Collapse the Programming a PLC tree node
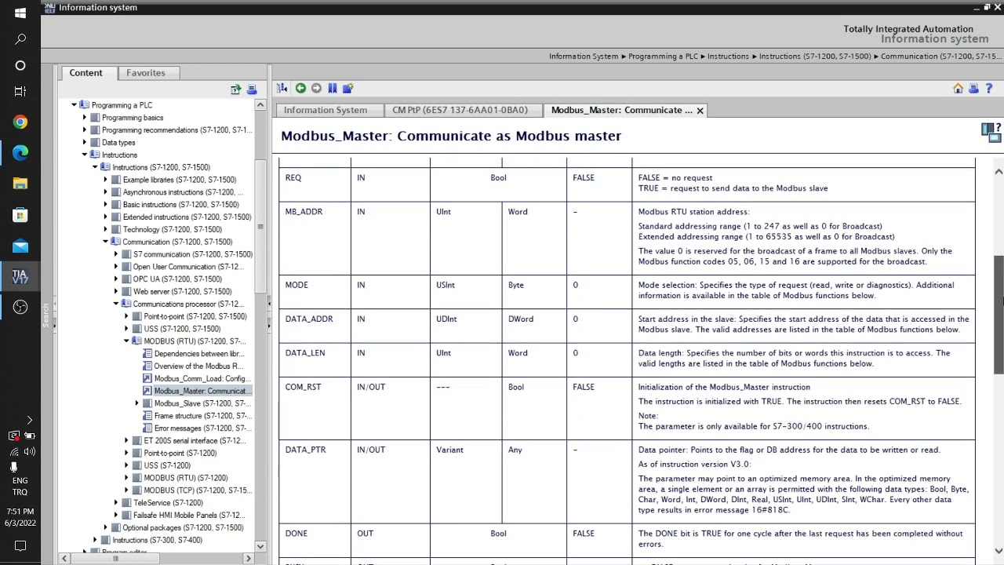 74,105
